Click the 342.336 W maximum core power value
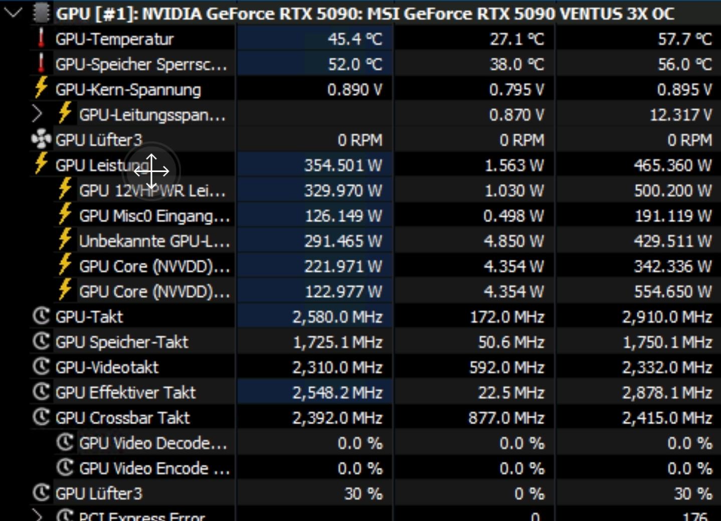Viewport: 721px width, 521px height. coord(672,266)
